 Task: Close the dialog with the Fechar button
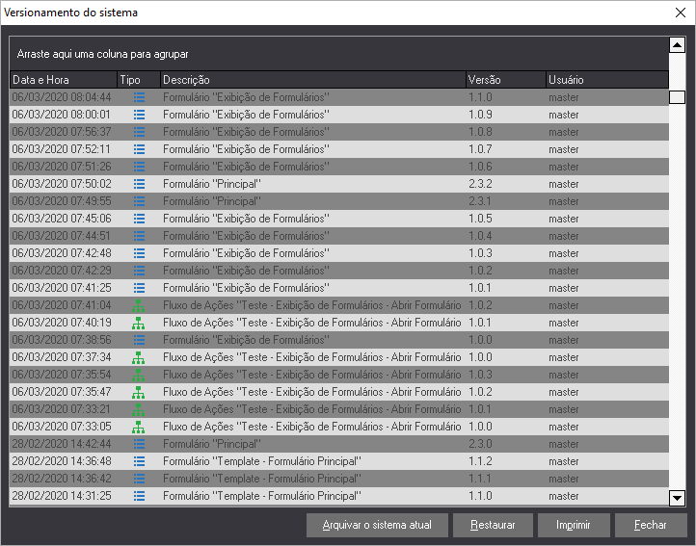pyautogui.click(x=650, y=526)
